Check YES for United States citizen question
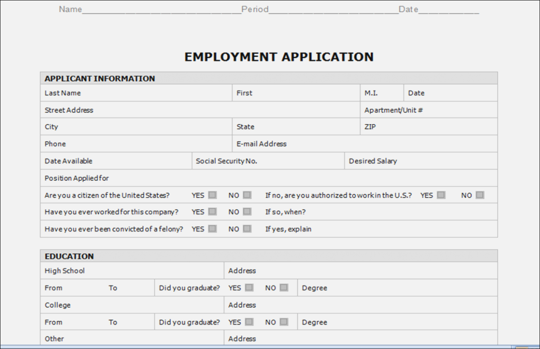 tap(212, 195)
